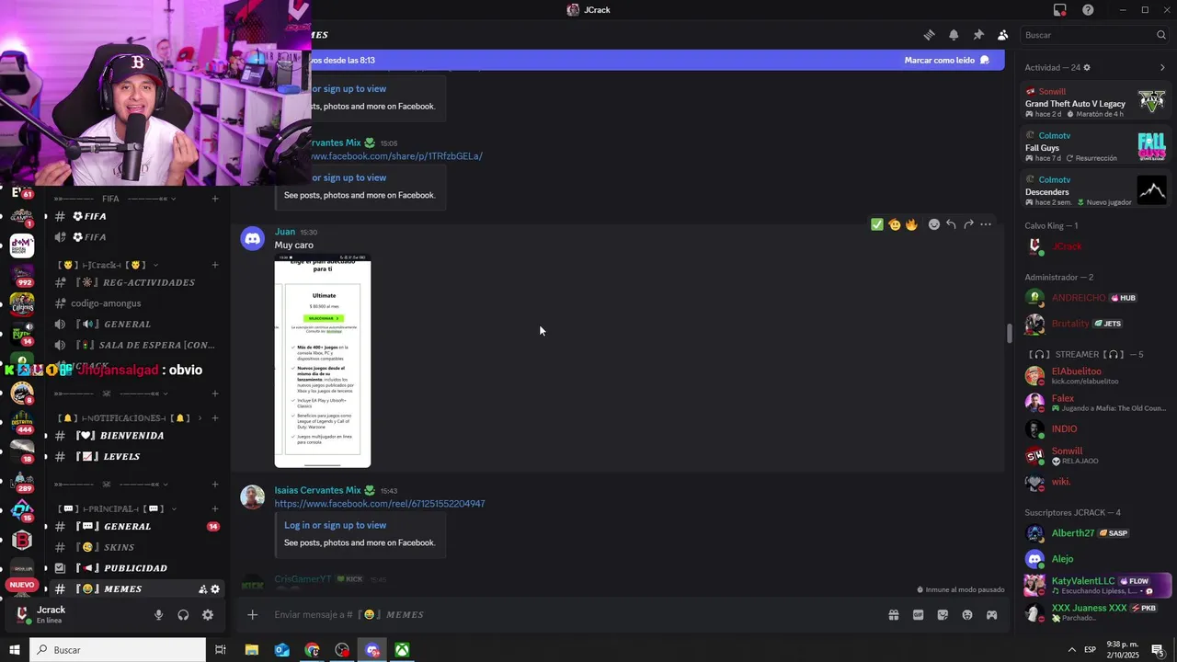Expand the Actividad panel chevron
Screen dimensions: 1177x662
point(1162,68)
